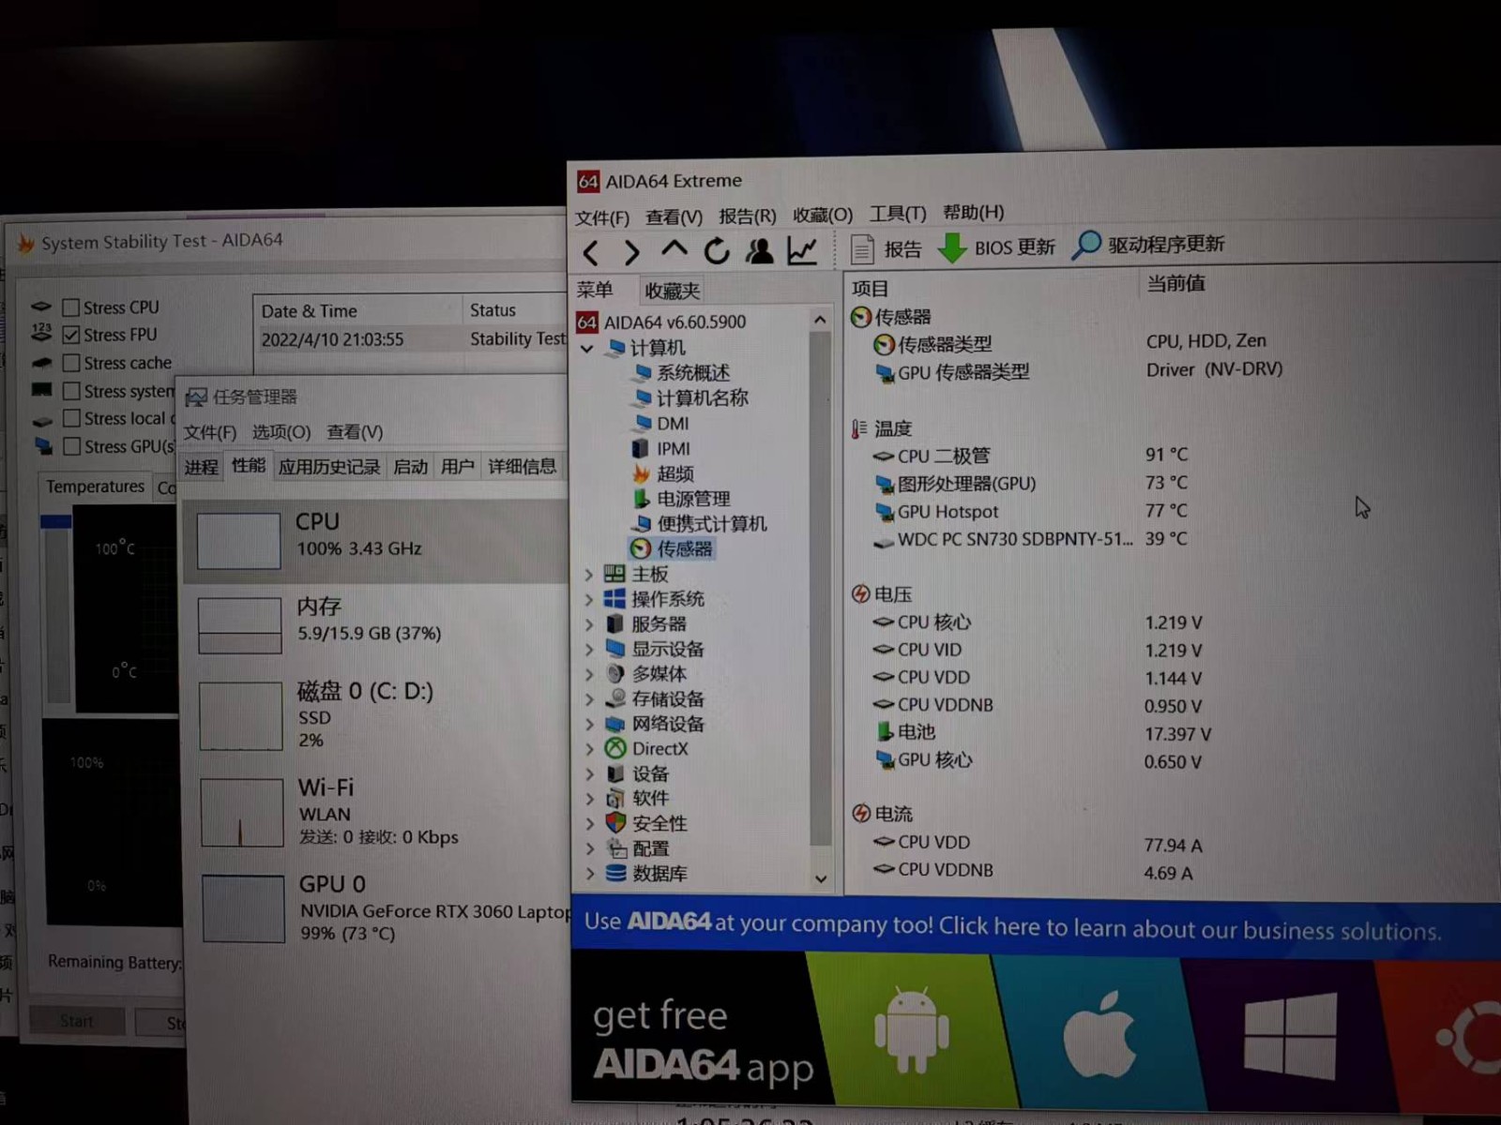Expand the 网络设备 tree node
The width and height of the screenshot is (1501, 1125).
589,724
